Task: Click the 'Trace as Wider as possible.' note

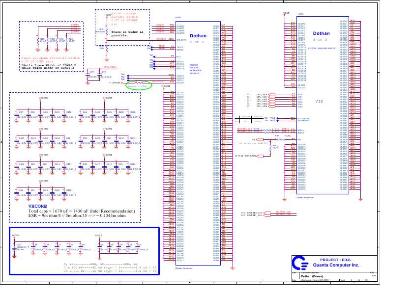Action: point(127,34)
